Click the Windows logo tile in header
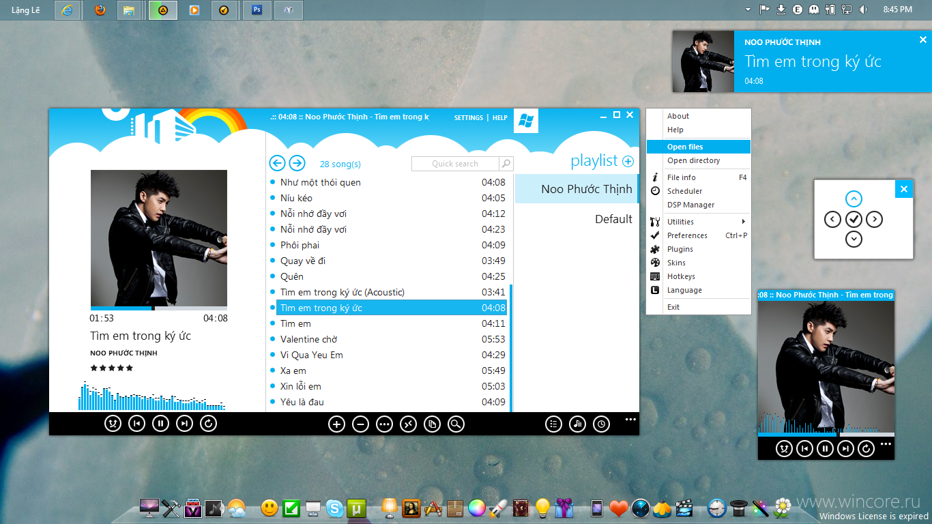 click(x=525, y=121)
